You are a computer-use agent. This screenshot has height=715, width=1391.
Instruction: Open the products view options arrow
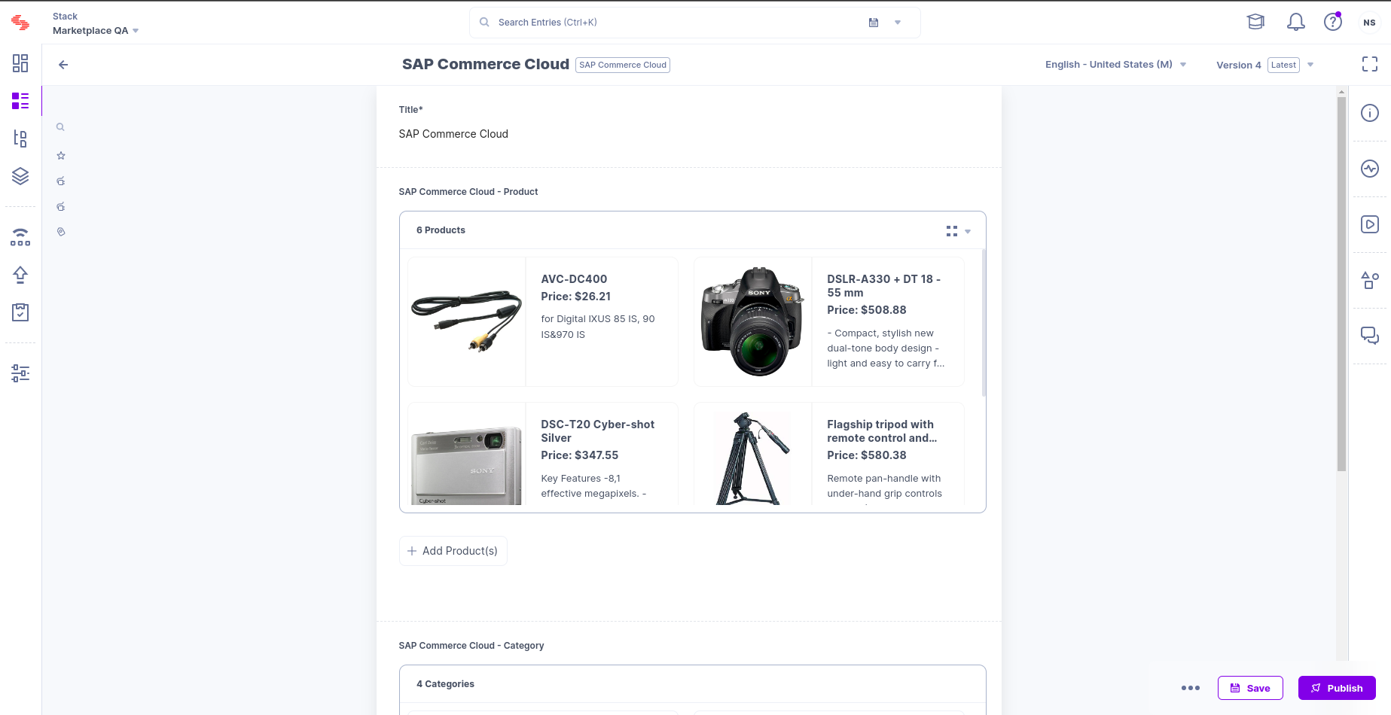[968, 232]
